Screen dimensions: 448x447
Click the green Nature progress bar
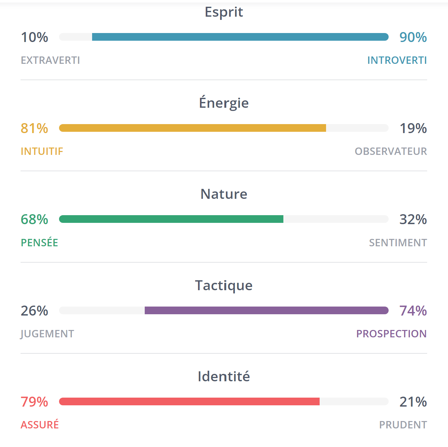click(171, 219)
